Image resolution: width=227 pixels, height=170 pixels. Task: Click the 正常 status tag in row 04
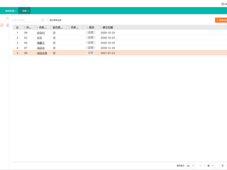point(90,33)
